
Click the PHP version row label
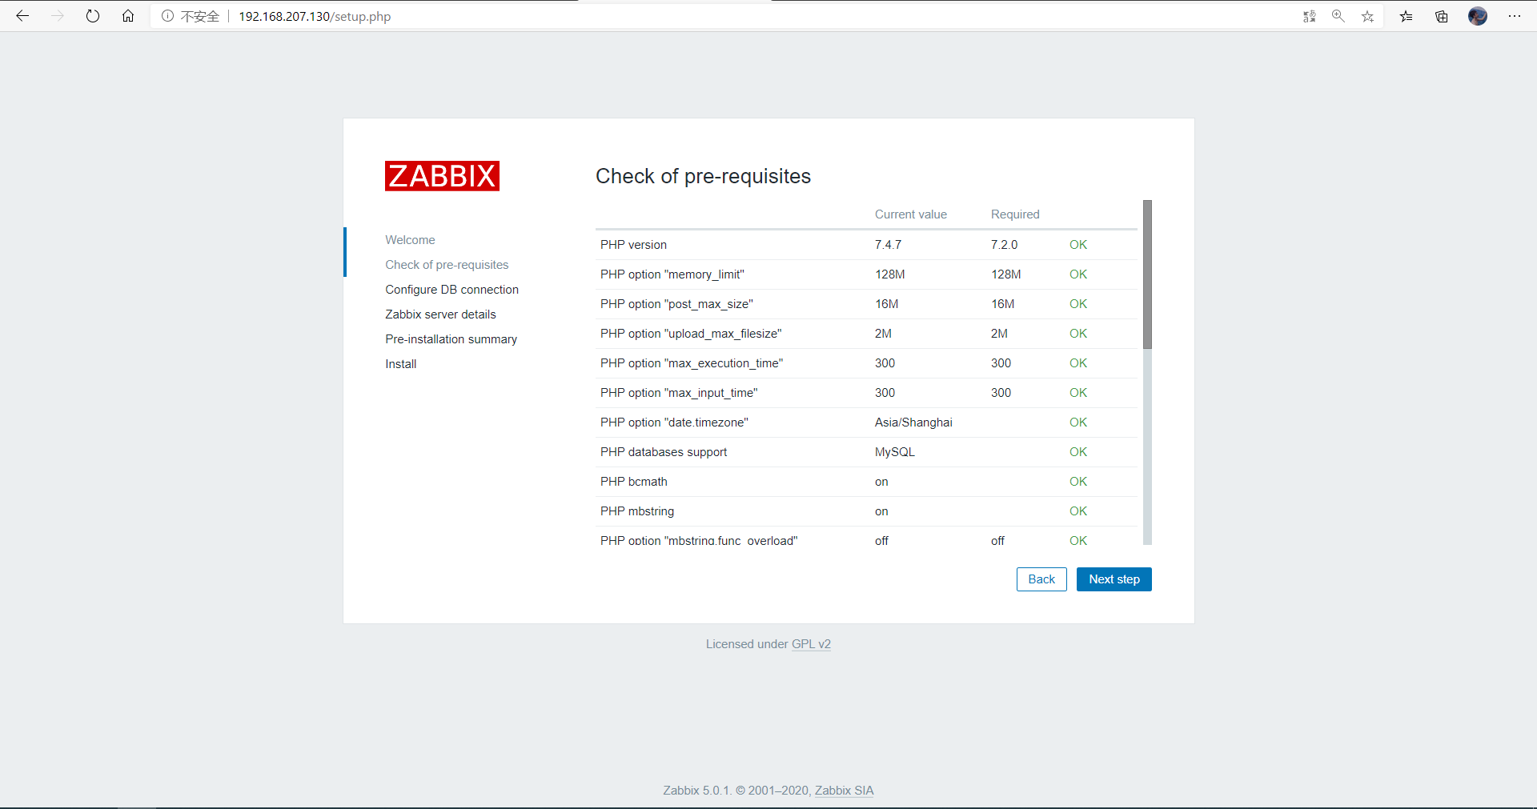coord(633,245)
